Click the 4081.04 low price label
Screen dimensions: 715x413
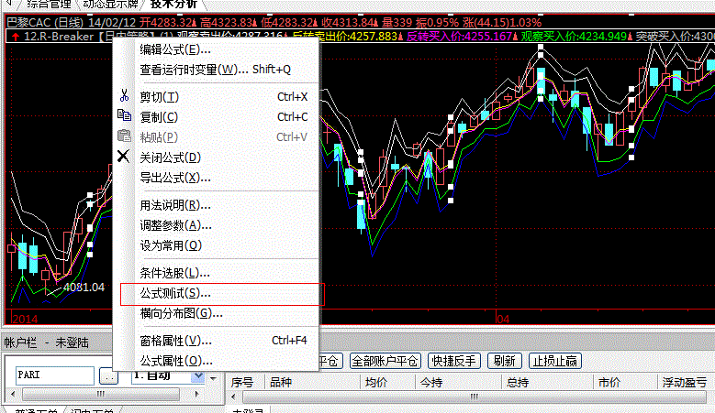[84, 287]
